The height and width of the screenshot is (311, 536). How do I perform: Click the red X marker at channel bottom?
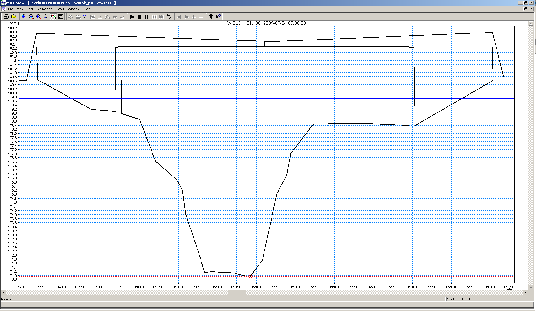250,277
